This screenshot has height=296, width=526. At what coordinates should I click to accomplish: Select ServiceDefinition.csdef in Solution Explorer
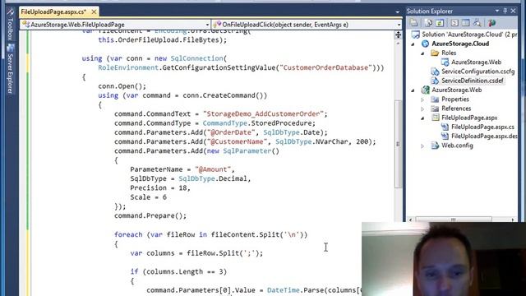click(473, 81)
